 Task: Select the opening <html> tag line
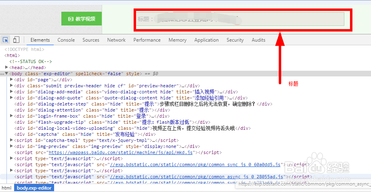(x=12, y=55)
